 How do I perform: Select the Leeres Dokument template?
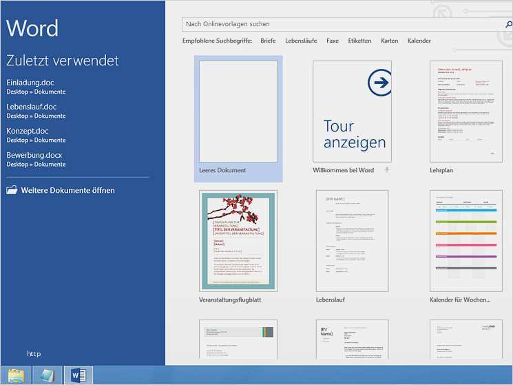(238, 112)
